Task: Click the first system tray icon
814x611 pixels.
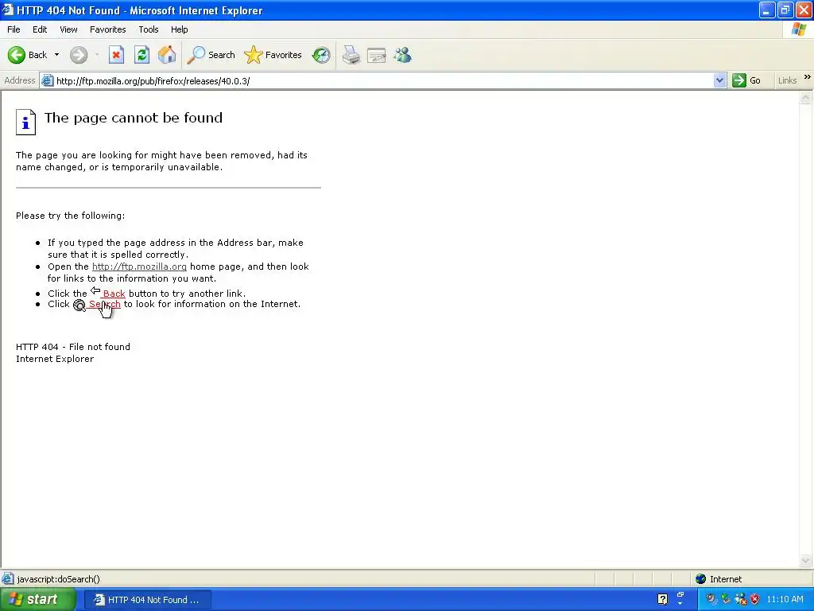Action: click(x=711, y=600)
